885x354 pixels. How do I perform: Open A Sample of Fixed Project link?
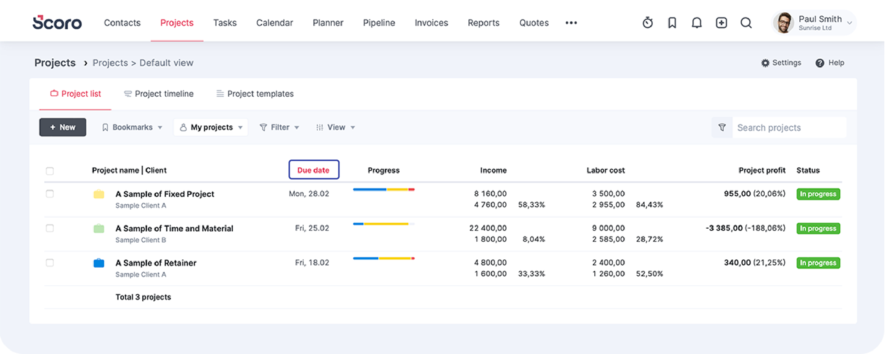click(165, 194)
